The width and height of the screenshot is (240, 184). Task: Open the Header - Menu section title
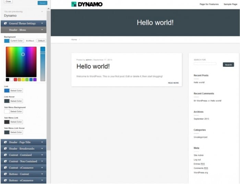(x=17, y=30)
